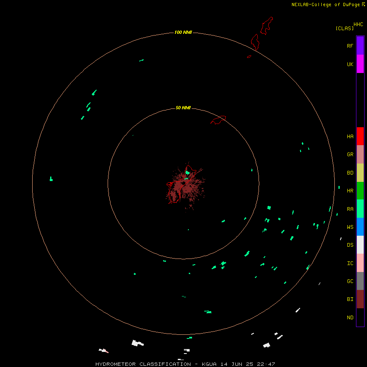Screen dimensions: 367x367
Task: Click the HR dark green swatch
Action: (x=360, y=191)
